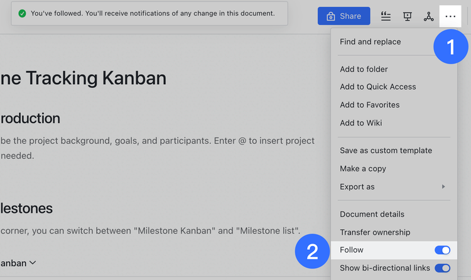471x280 pixels.
Task: Open the mind map structure icon
Action: [429, 16]
